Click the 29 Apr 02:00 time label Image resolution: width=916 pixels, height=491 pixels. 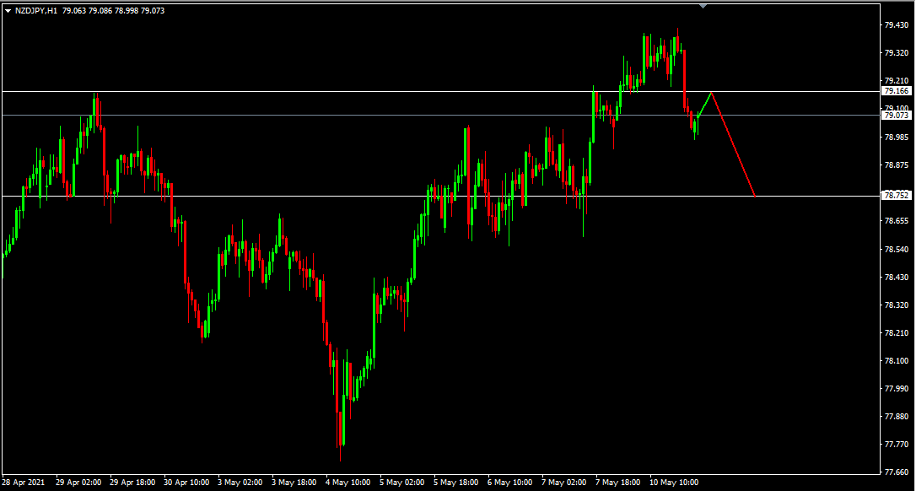point(78,483)
